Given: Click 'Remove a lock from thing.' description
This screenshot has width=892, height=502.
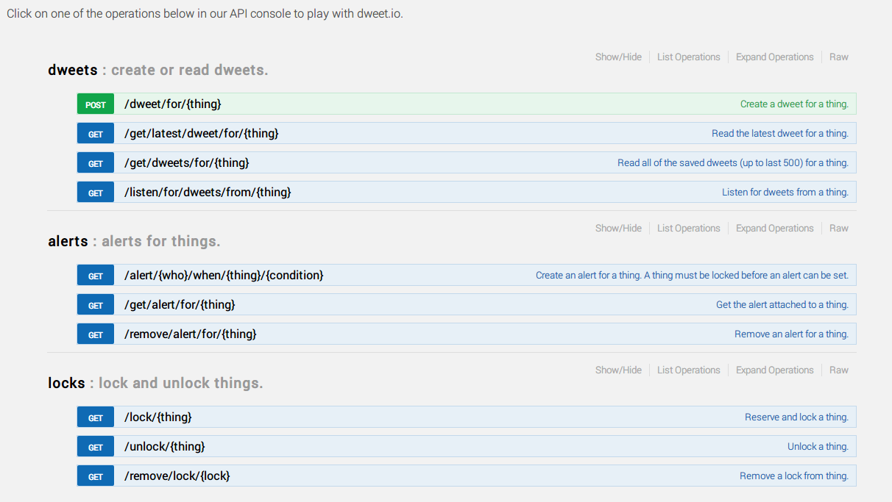Looking at the screenshot, I should coord(794,476).
